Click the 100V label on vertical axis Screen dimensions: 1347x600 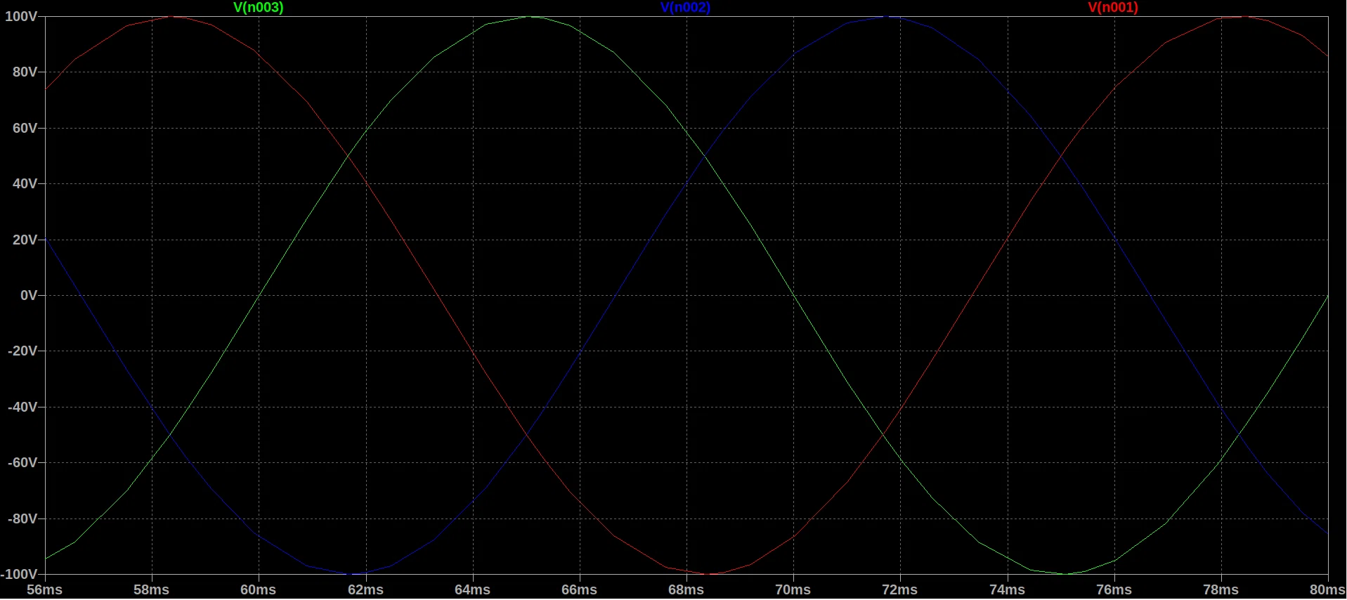coord(21,16)
